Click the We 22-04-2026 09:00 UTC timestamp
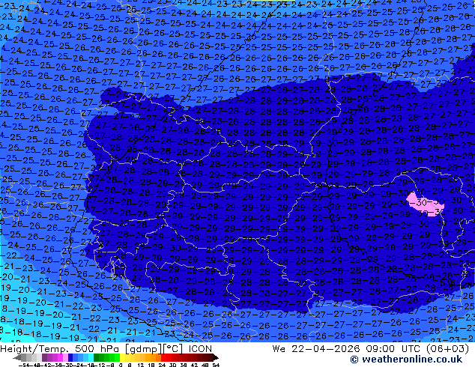The image size is (475, 367). pos(348,349)
